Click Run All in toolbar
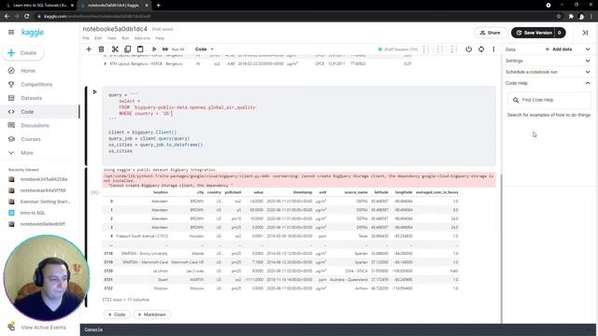 174,49
